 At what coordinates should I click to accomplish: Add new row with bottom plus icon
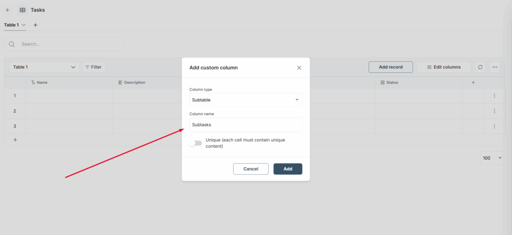(15, 140)
